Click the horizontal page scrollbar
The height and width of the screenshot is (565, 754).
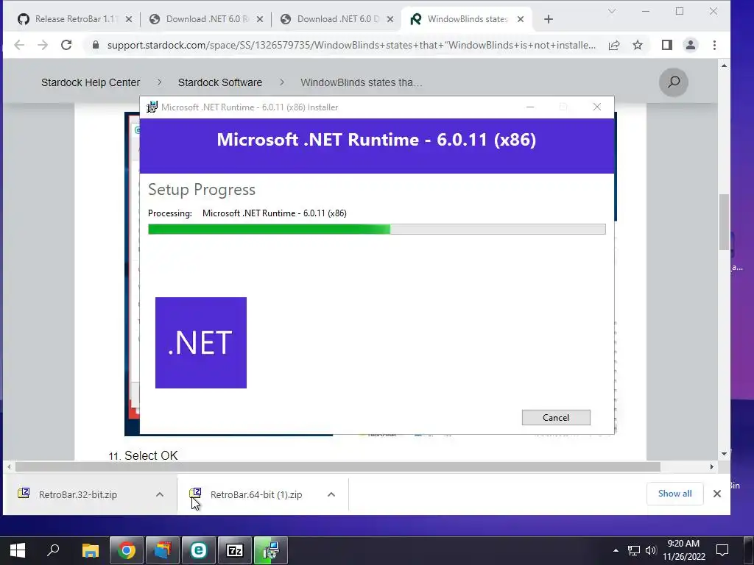click(x=337, y=466)
